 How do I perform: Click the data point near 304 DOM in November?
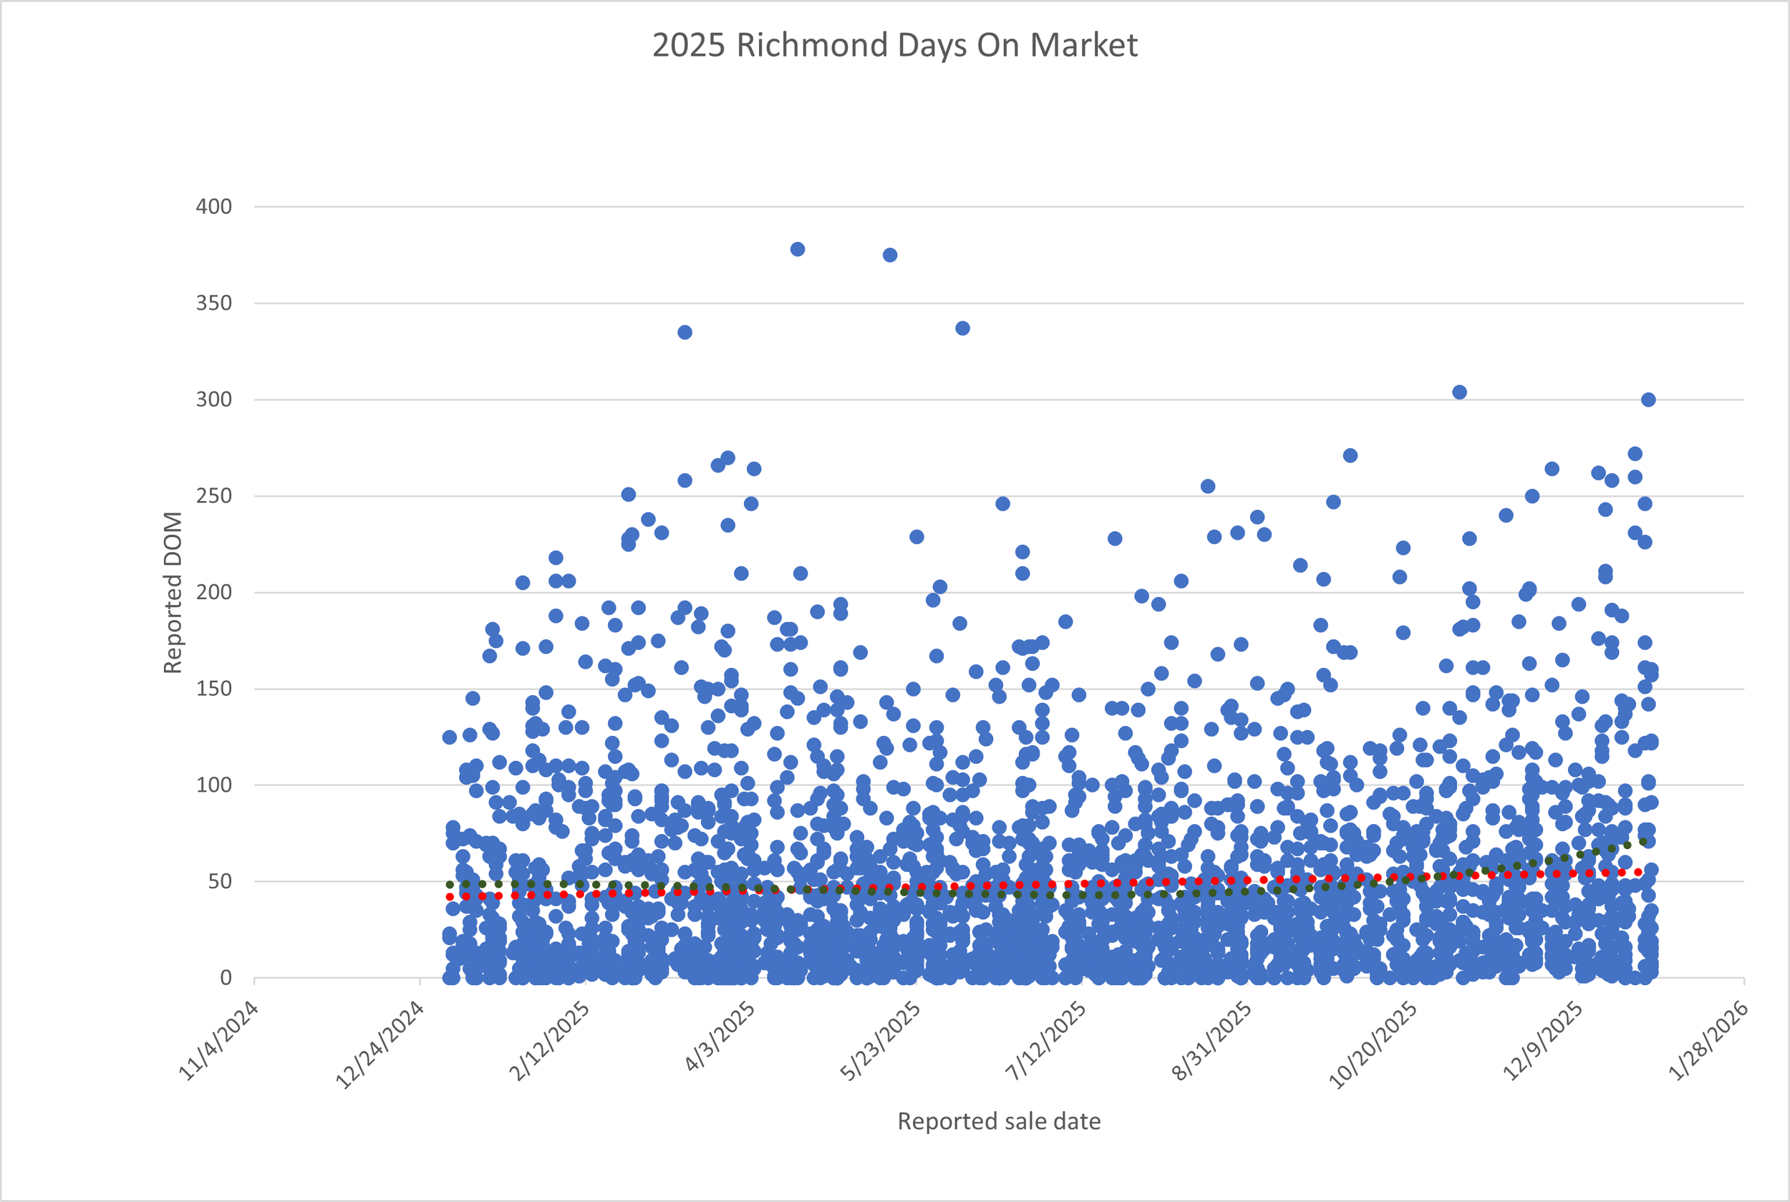point(1460,392)
